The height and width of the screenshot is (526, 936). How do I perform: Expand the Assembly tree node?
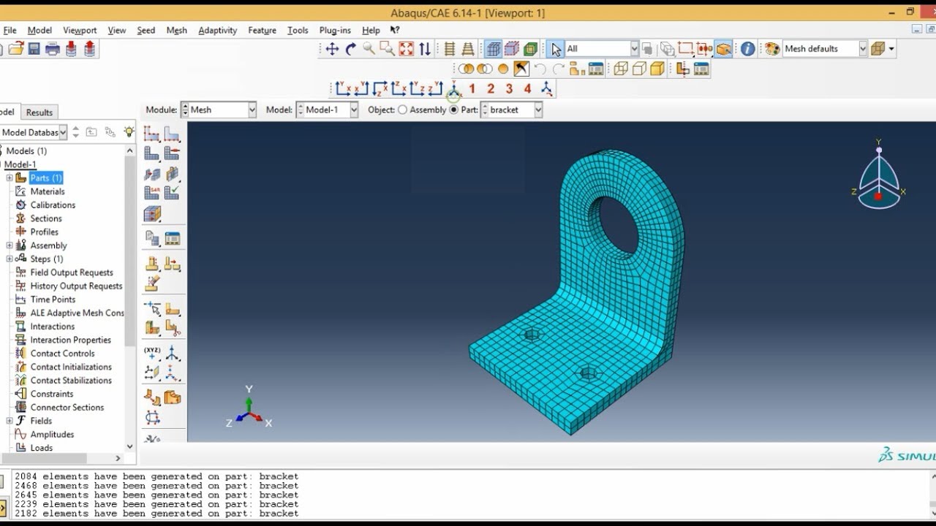coord(10,245)
